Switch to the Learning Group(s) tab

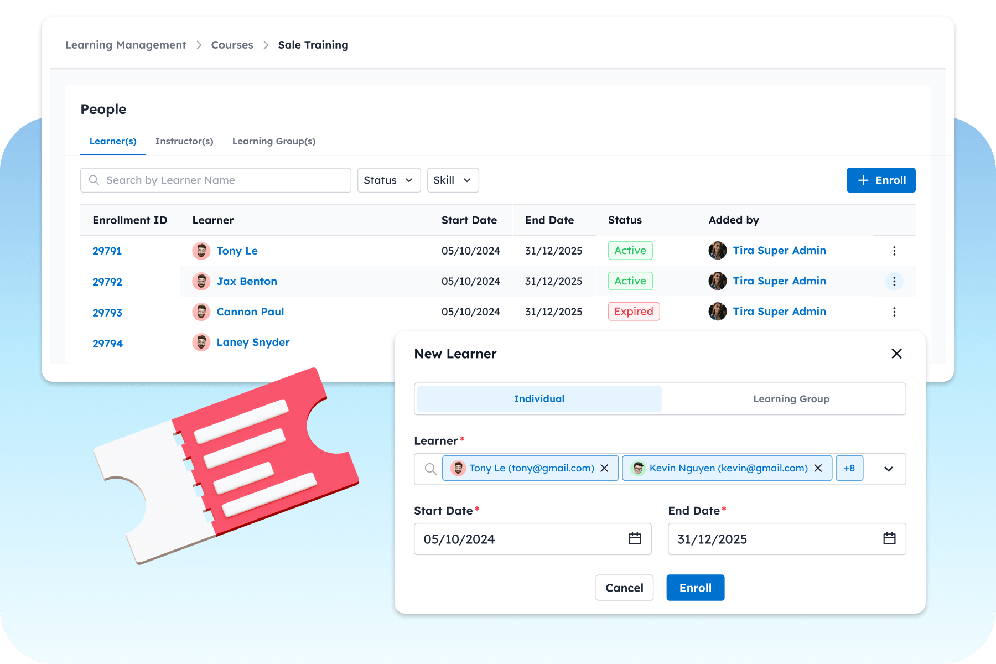click(273, 141)
